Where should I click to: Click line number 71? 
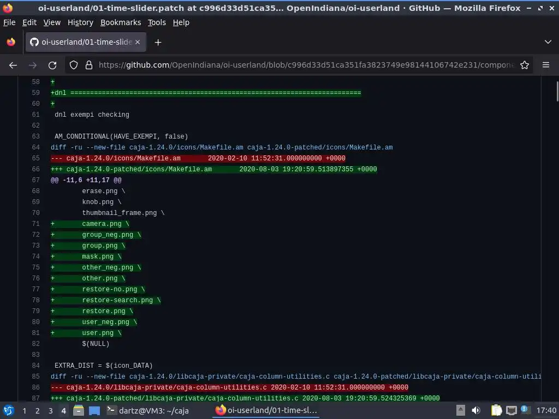[35, 224]
